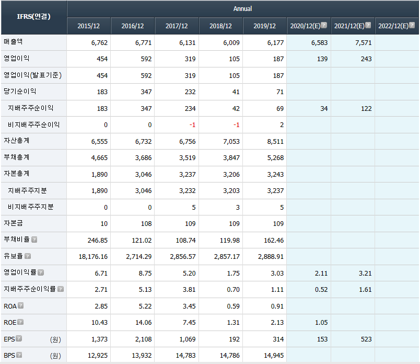Open the help icon beside 지배주주순이익률
Image resolution: width=420 pixels, height=364 pixels.
61,289
